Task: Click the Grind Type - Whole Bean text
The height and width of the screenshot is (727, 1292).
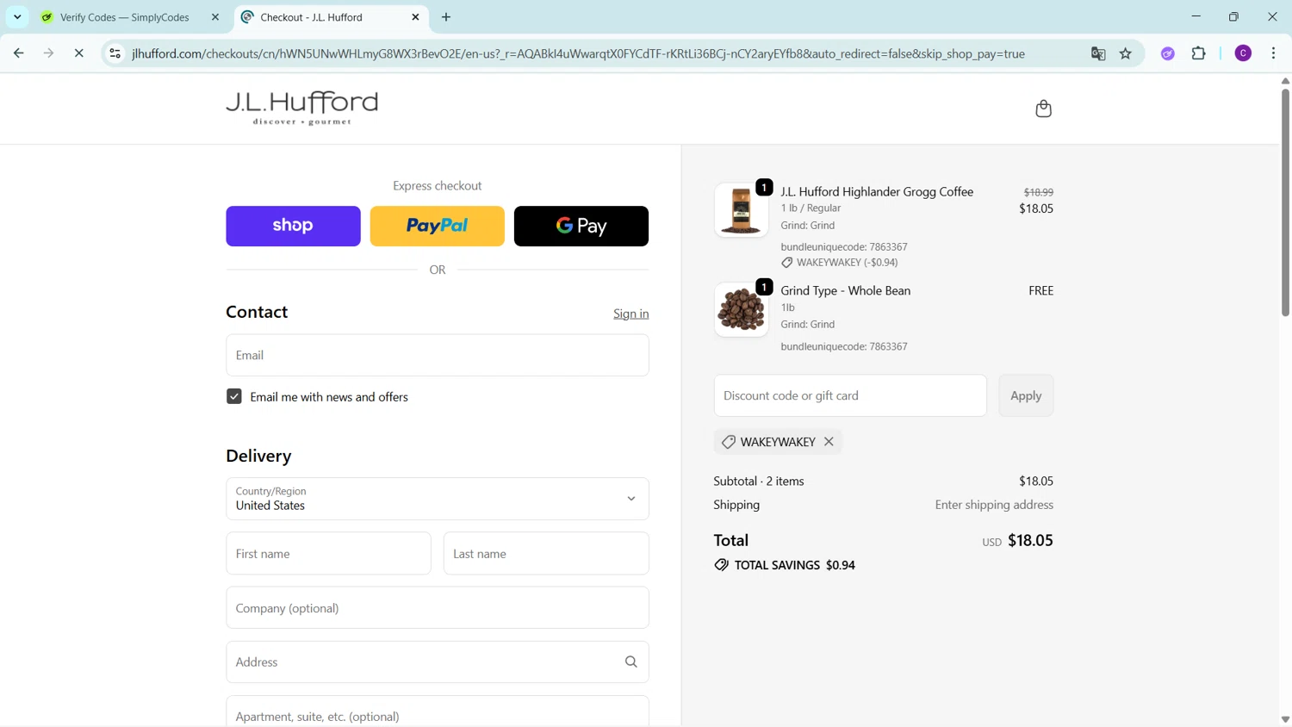Action: (846, 291)
